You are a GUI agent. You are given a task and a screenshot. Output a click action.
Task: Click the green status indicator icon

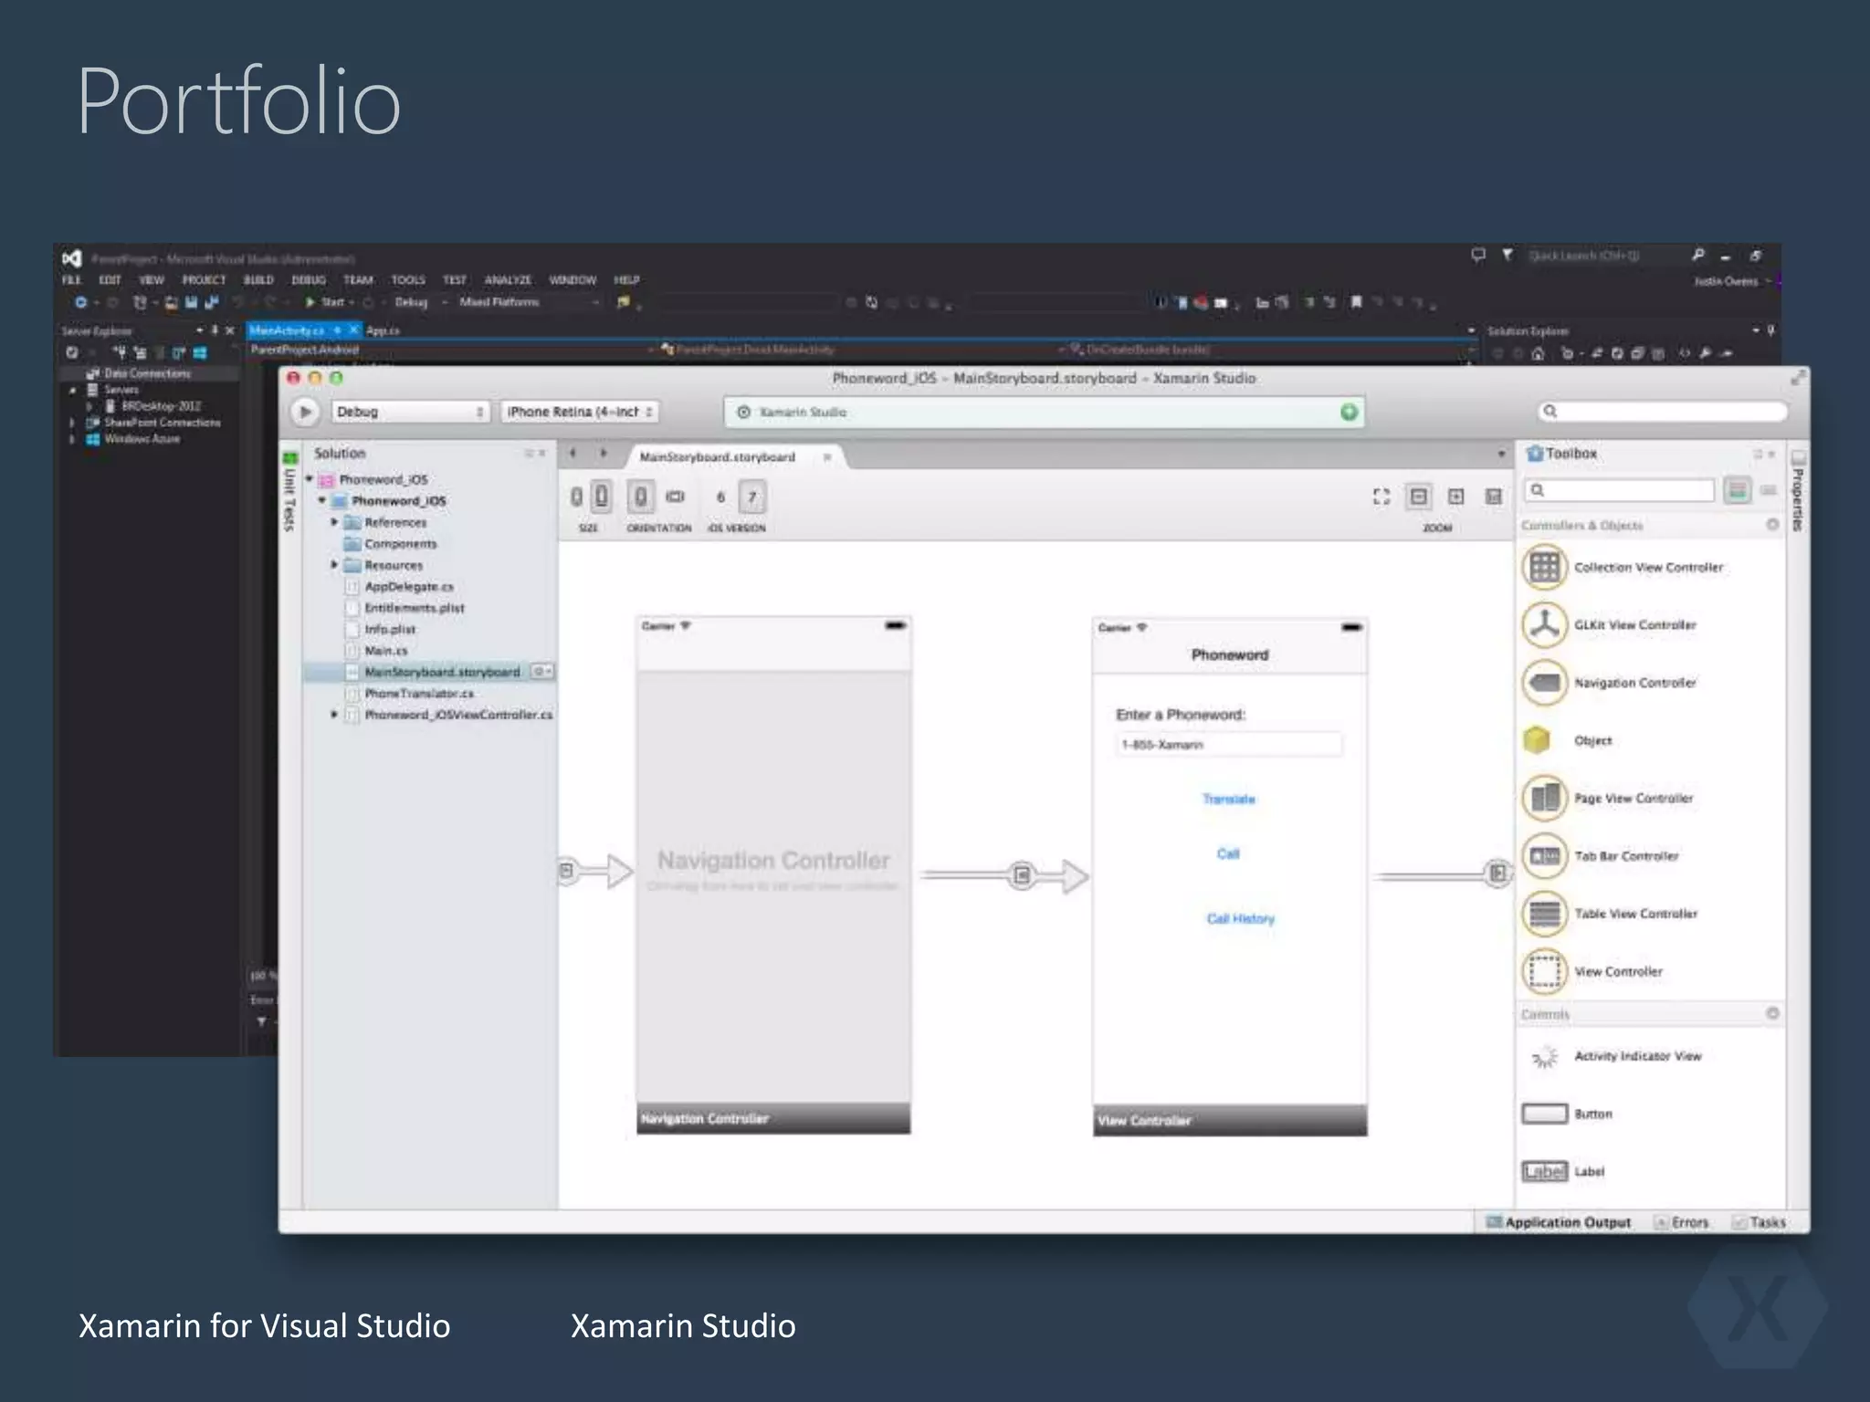(1349, 413)
